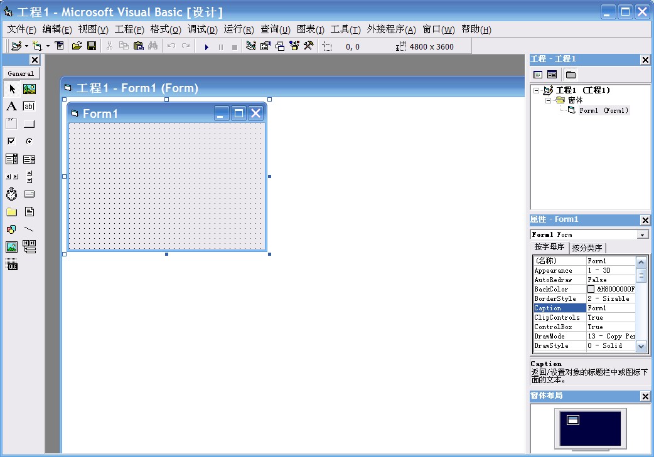Click the form thumbnail in 窗体布局 preview
The width and height of the screenshot is (654, 457).
tap(573, 421)
